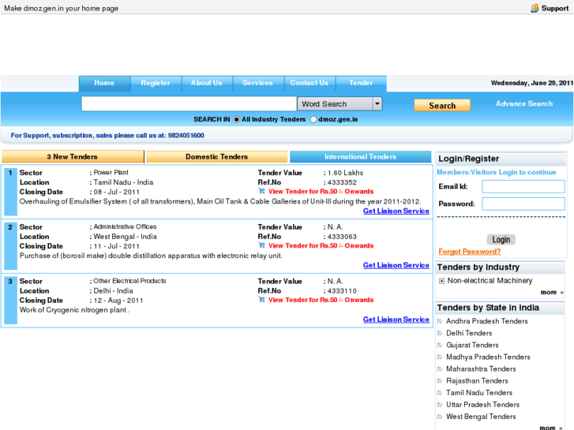Show more Tenders by Industry
This screenshot has width=574, height=430.
(x=551, y=293)
